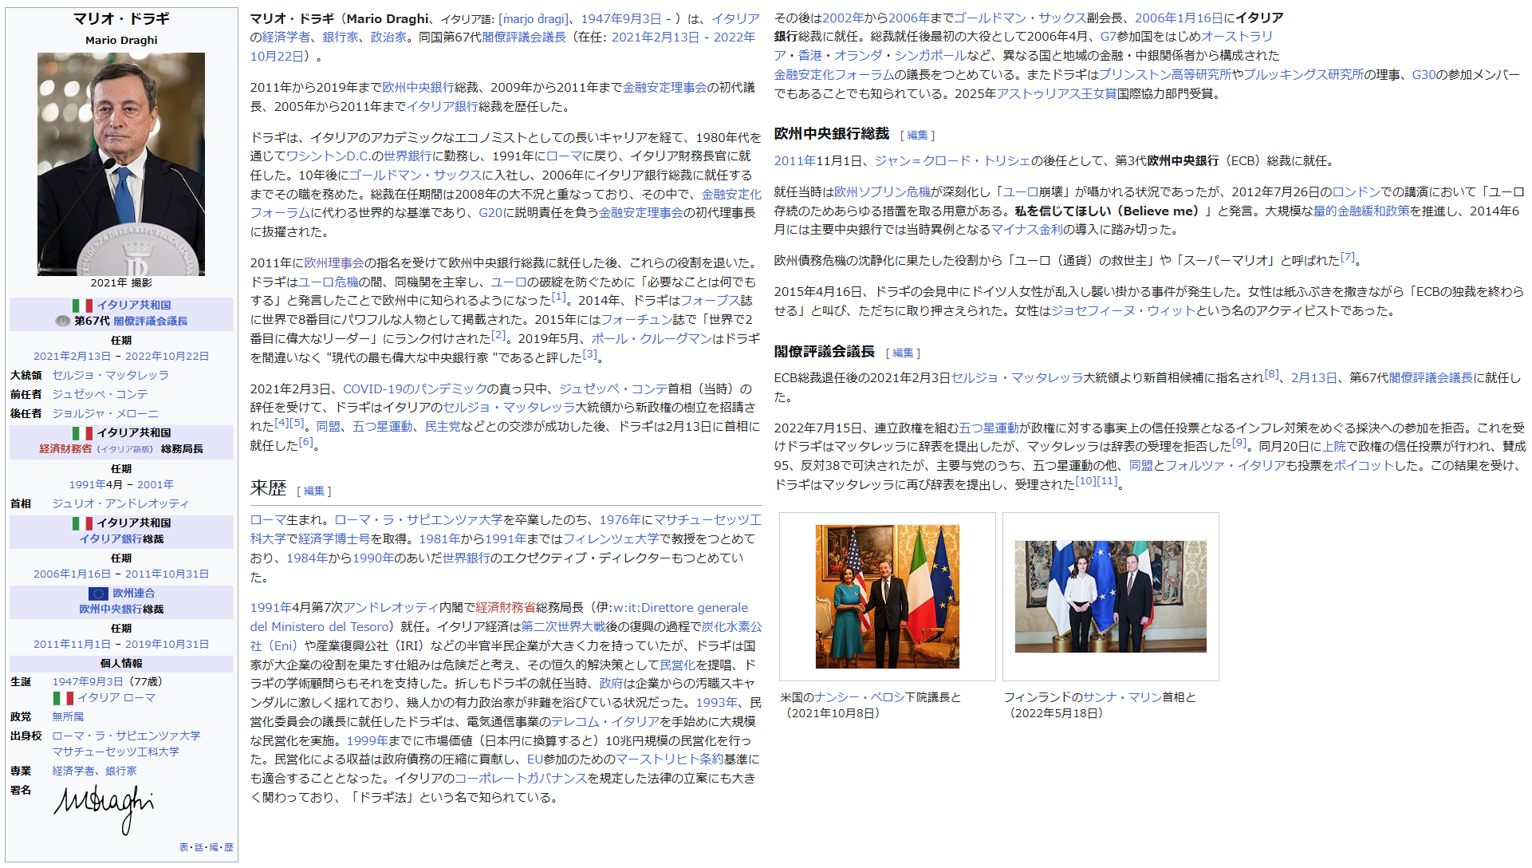Open マサチューセッツ工科大学 link in infobox

(x=116, y=752)
